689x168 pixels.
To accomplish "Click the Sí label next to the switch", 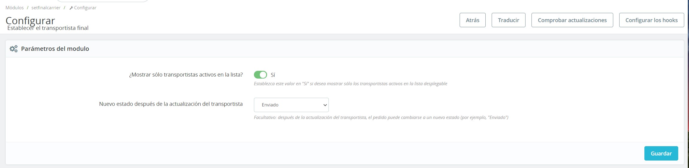I will pyautogui.click(x=273, y=75).
